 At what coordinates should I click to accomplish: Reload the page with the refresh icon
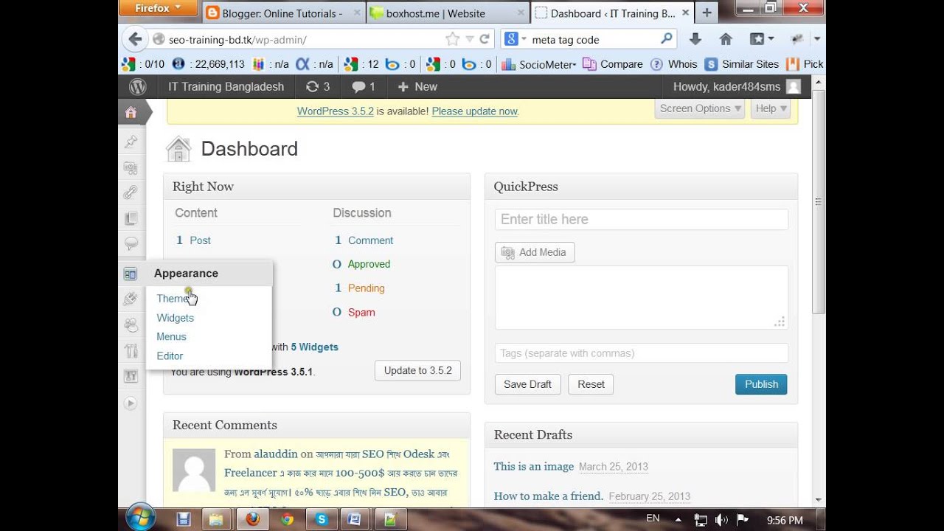point(485,39)
